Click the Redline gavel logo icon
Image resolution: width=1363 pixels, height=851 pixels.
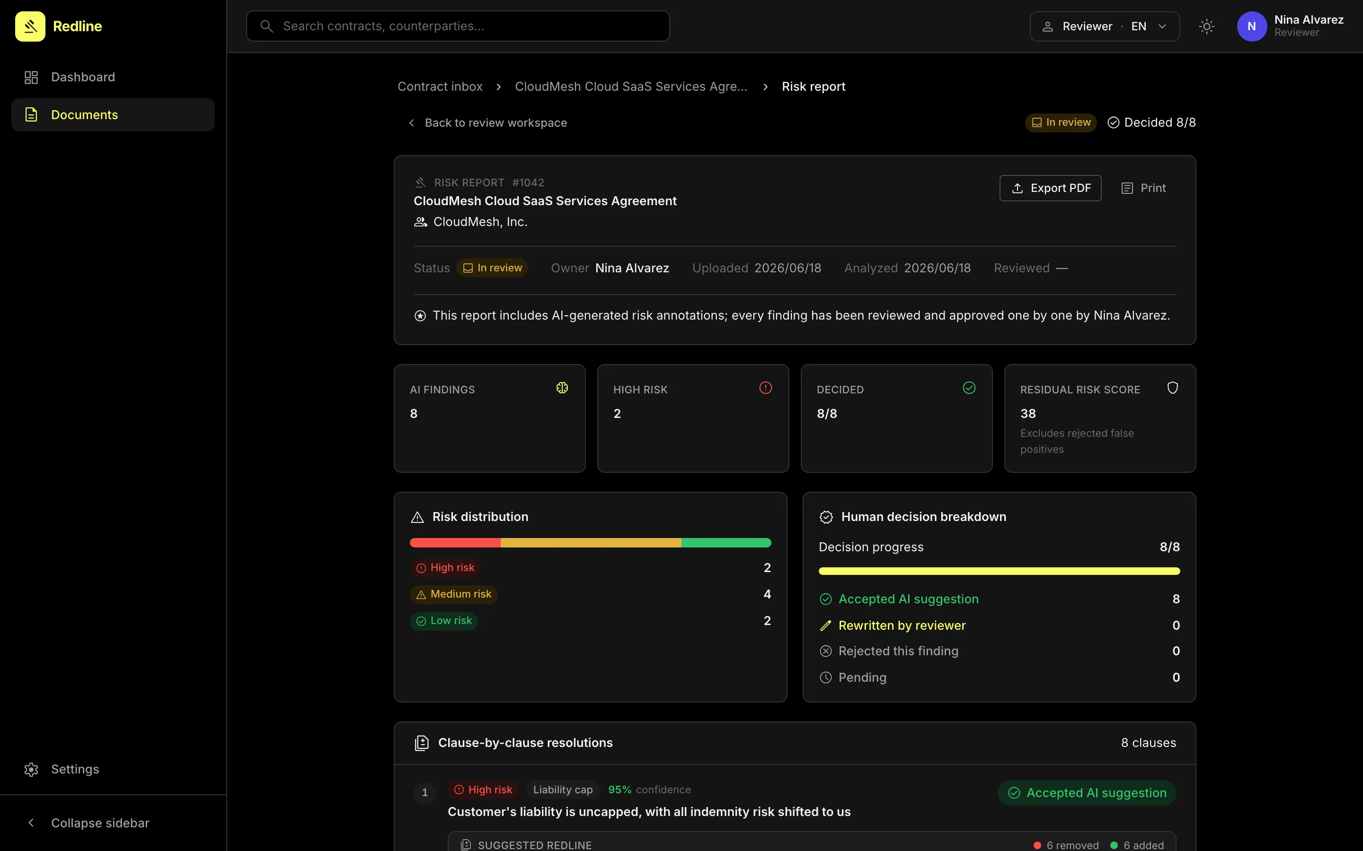pos(30,26)
